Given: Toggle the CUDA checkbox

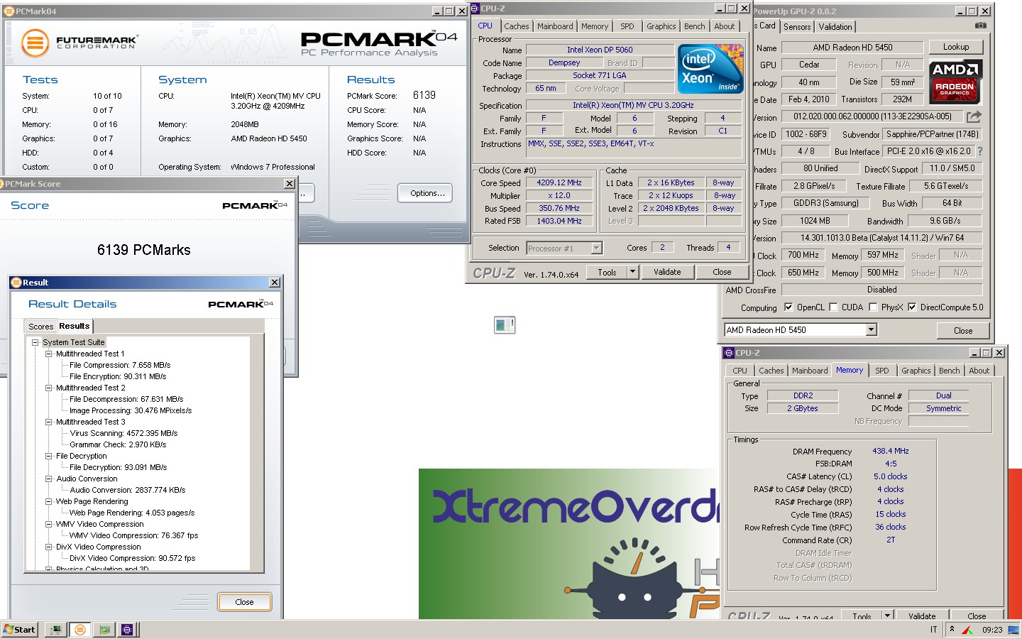Looking at the screenshot, I should (833, 307).
